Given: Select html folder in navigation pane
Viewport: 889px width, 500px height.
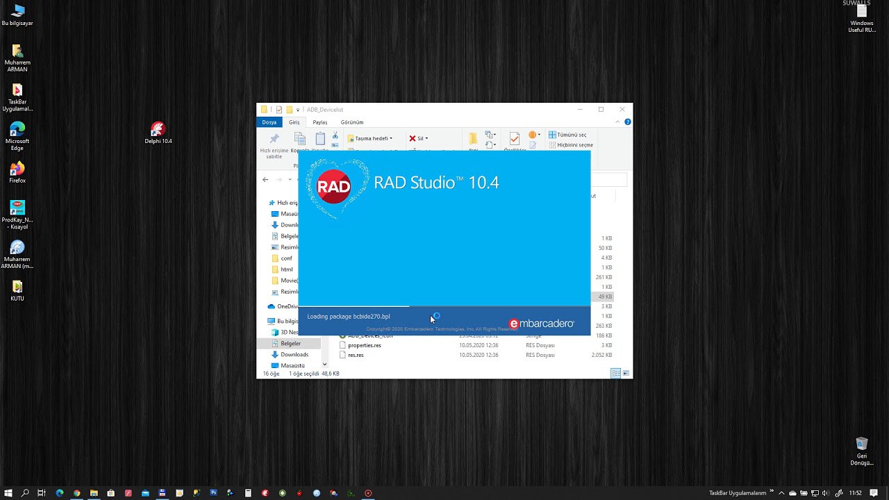Looking at the screenshot, I should (x=282, y=269).
